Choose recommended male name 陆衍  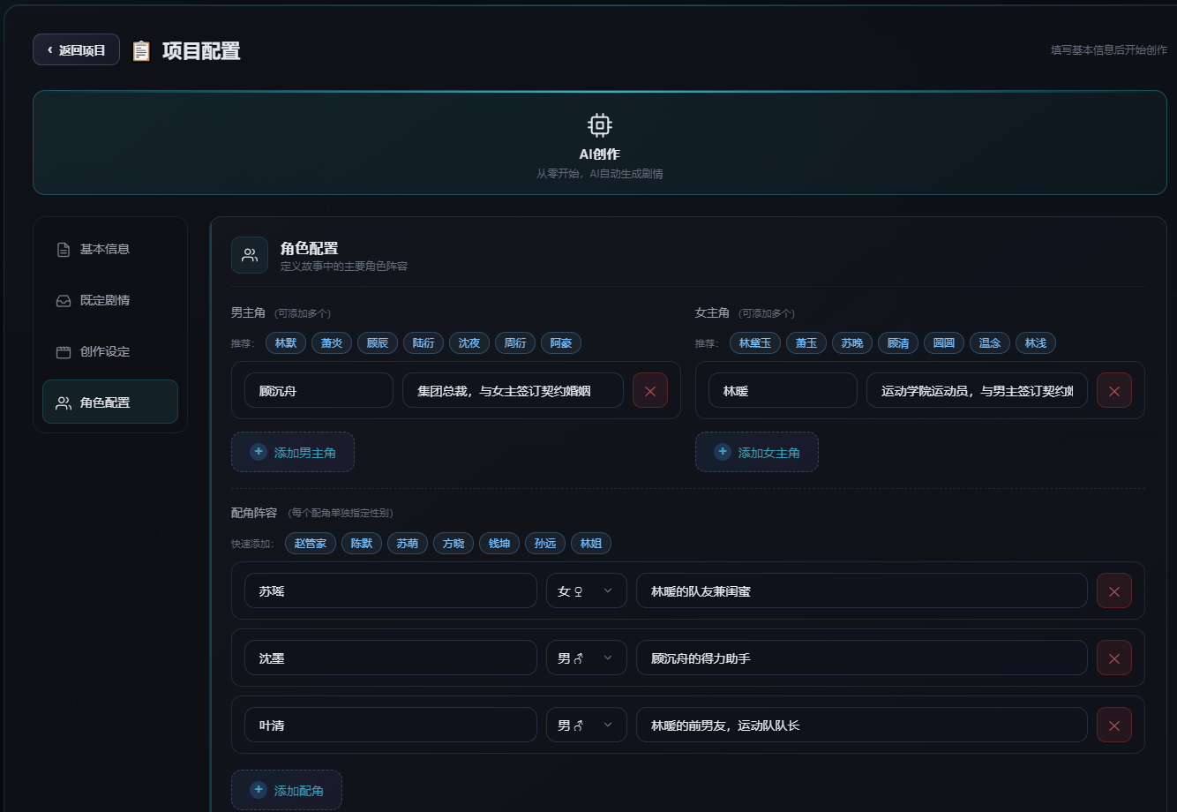click(x=424, y=342)
